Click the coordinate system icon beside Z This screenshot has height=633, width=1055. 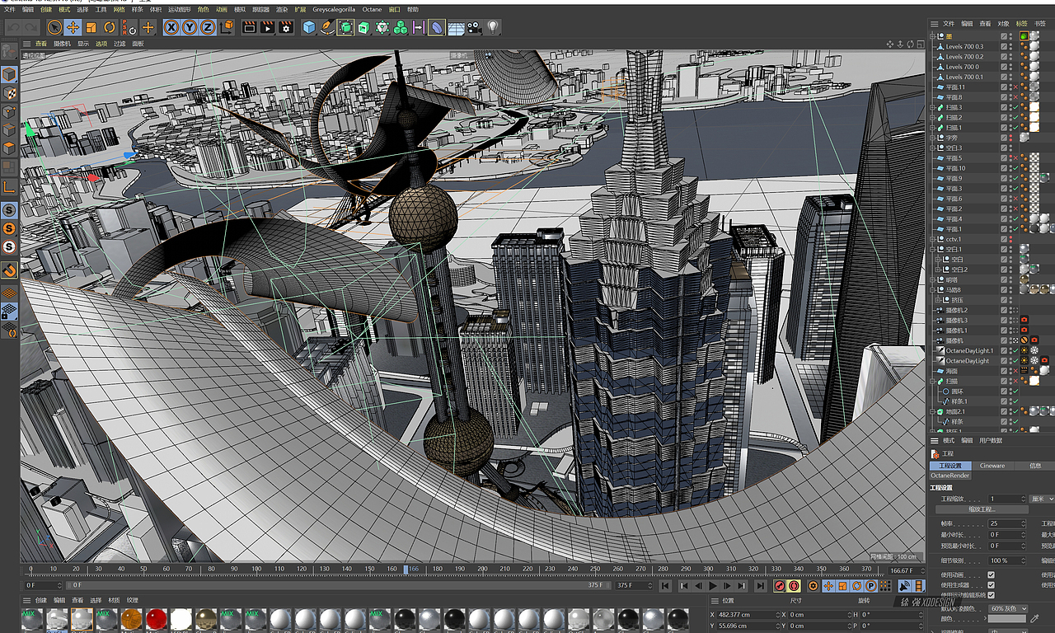(x=226, y=27)
